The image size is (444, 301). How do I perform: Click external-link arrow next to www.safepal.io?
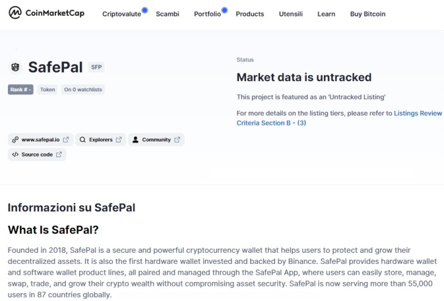click(66, 140)
